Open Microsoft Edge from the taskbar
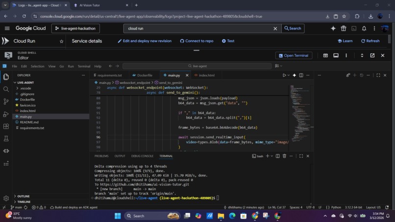Image resolution: width=395 pixels, height=222 pixels. pyautogui.click(x=232, y=216)
